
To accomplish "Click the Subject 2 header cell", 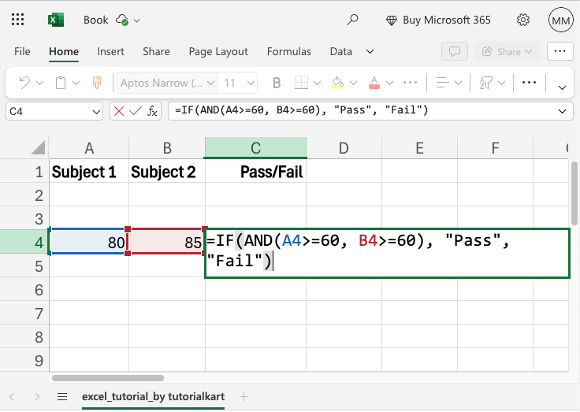I will tap(167, 172).
